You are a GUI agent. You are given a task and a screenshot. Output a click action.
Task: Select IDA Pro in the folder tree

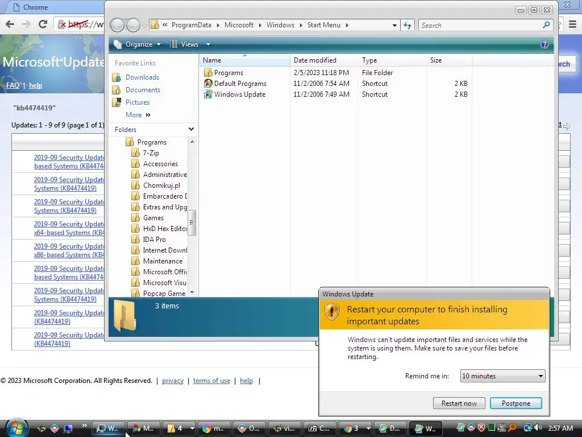click(x=155, y=240)
